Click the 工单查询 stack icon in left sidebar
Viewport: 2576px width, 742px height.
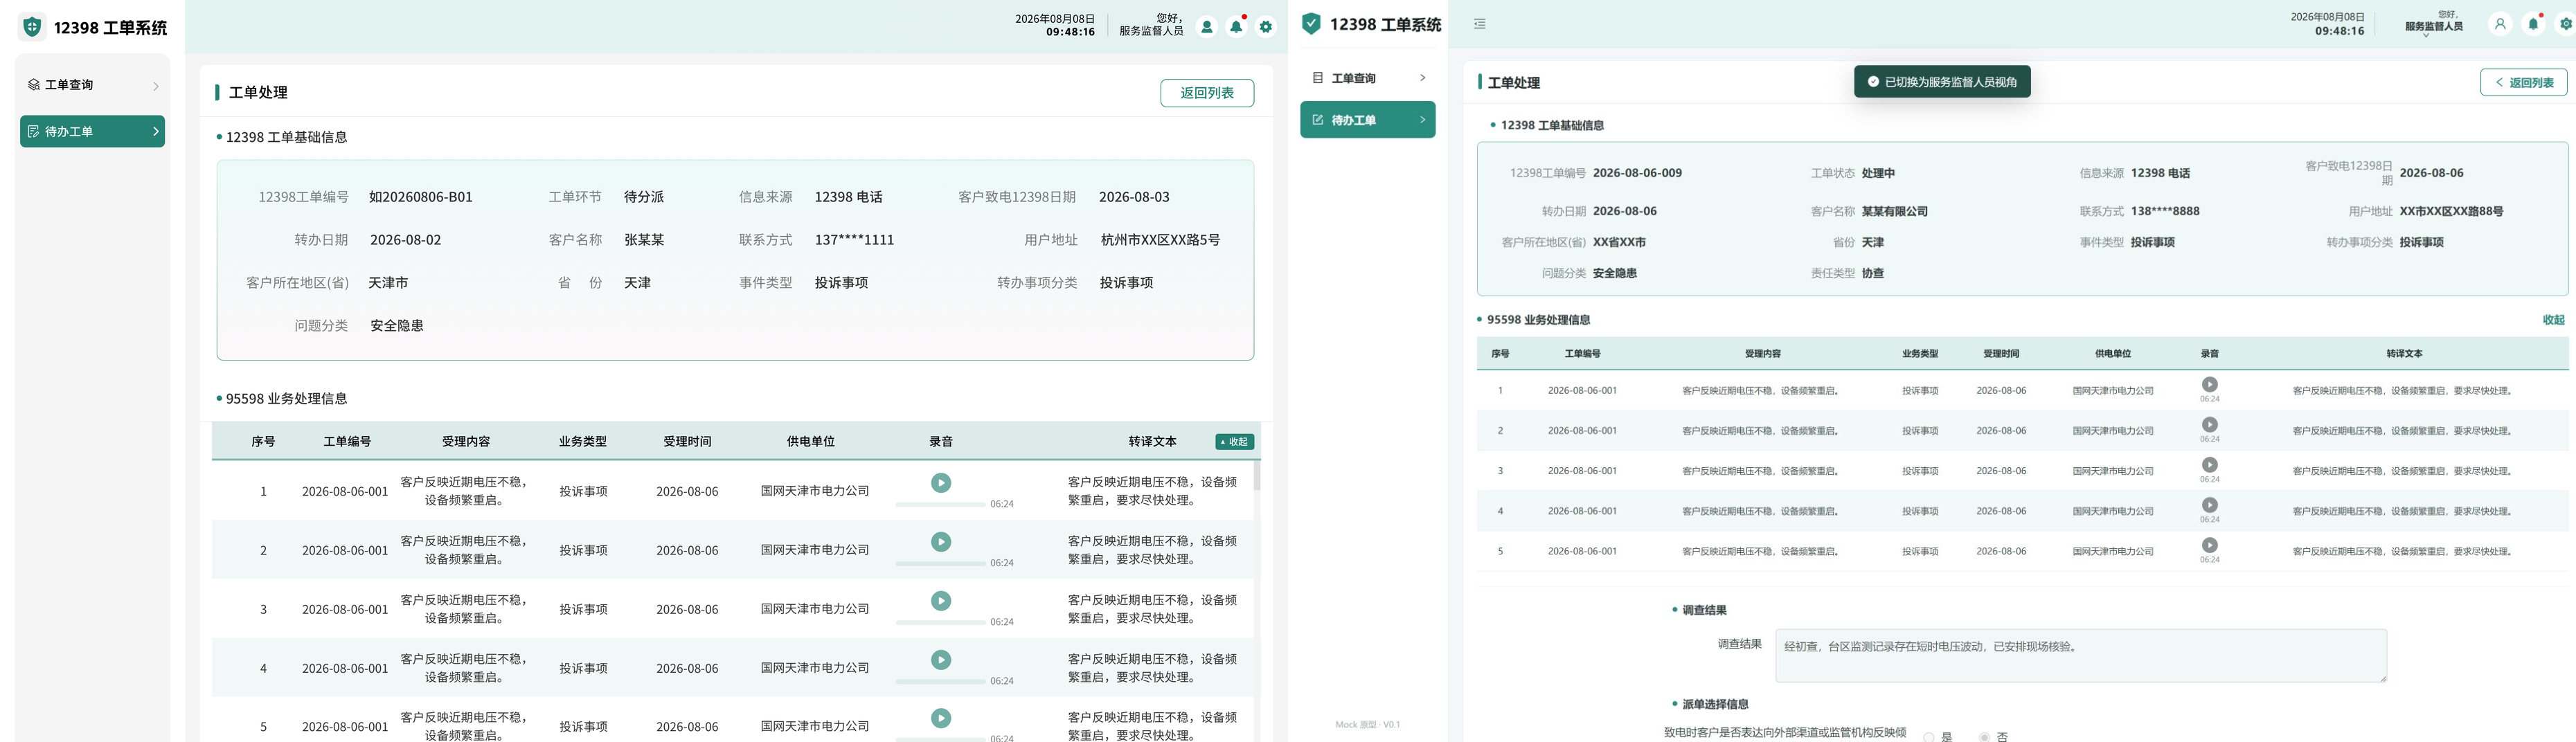33,85
